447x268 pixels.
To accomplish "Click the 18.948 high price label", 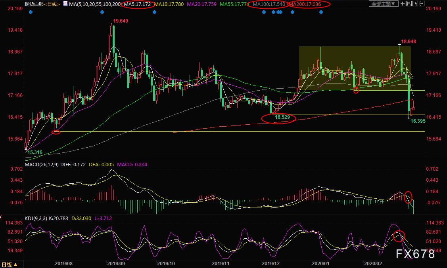I will point(409,42).
